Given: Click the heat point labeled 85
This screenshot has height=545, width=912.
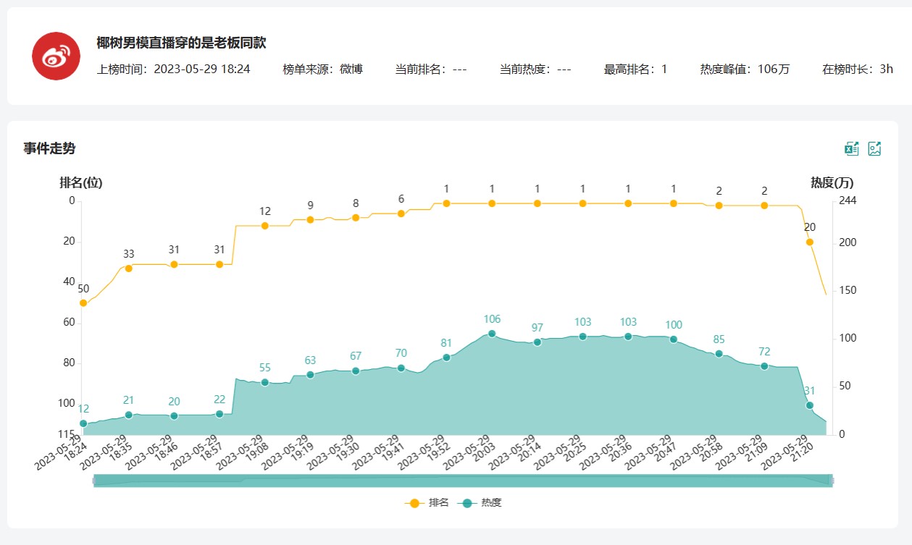Looking at the screenshot, I should click(719, 354).
